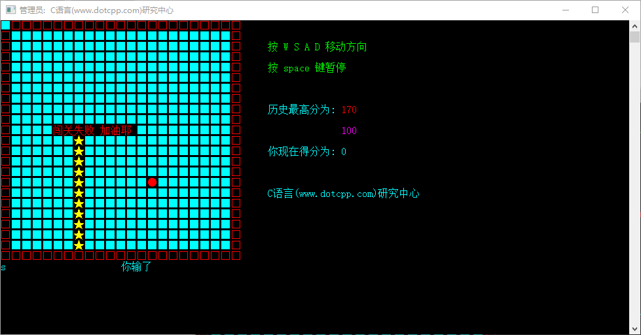
Task: Click the window title text in title bar
Action: tap(96, 10)
